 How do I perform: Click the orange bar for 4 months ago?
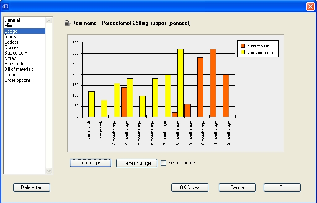[124, 102]
